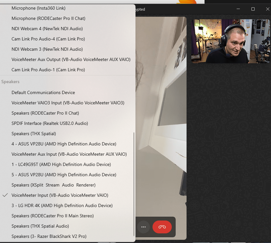Select 5 - ASUS VP28U audio device

(x=67, y=175)
